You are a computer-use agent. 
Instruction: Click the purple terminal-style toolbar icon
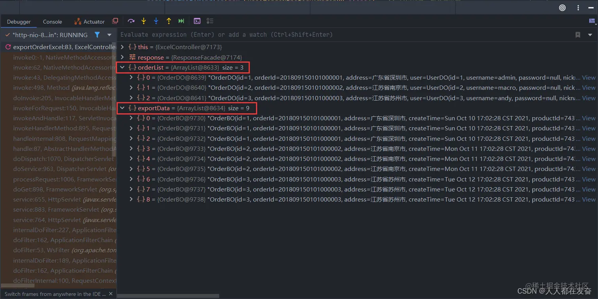[197, 21]
